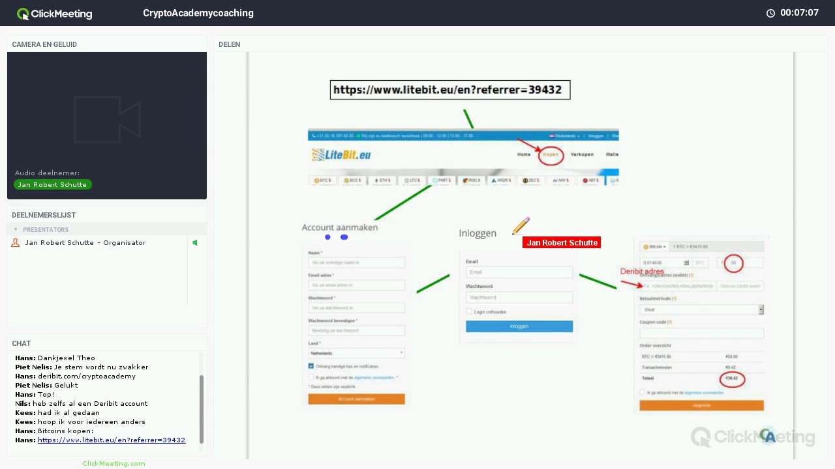Click the ETH coin ticker in the slide

(383, 180)
